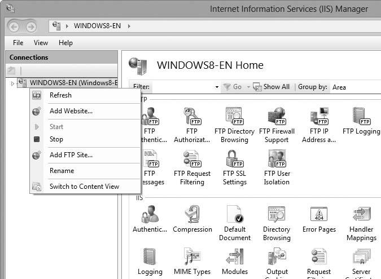Choose Start from context menu
Image resolution: width=381 pixels, height=279 pixels.
(x=85, y=127)
